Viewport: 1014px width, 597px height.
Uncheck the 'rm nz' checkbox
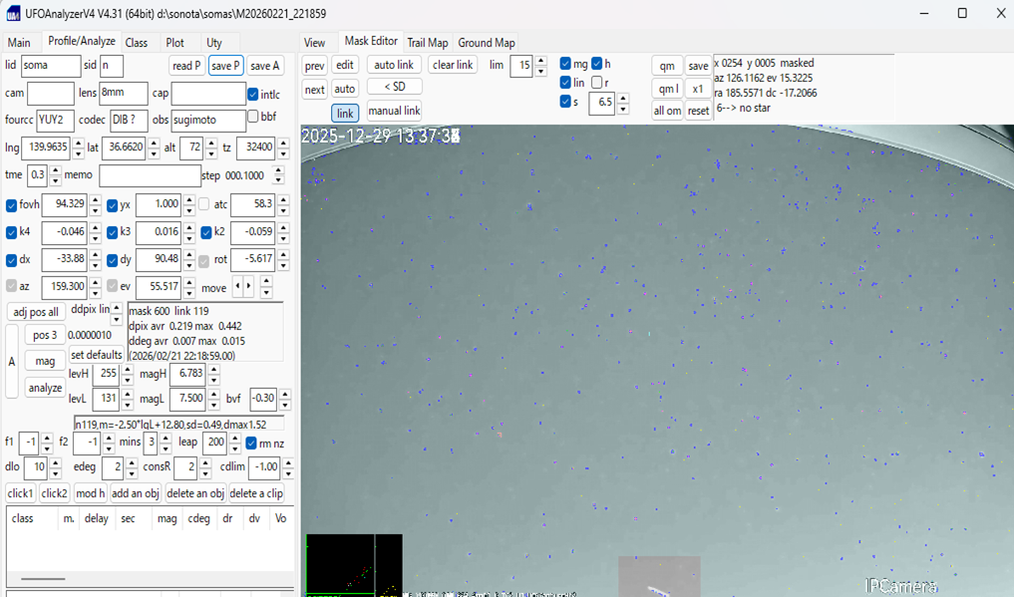[x=251, y=444]
